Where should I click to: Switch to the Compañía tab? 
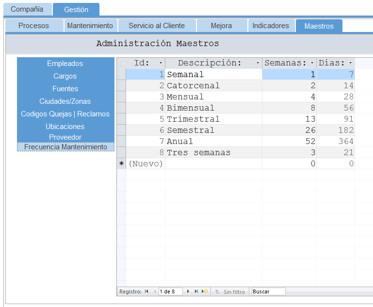click(27, 9)
